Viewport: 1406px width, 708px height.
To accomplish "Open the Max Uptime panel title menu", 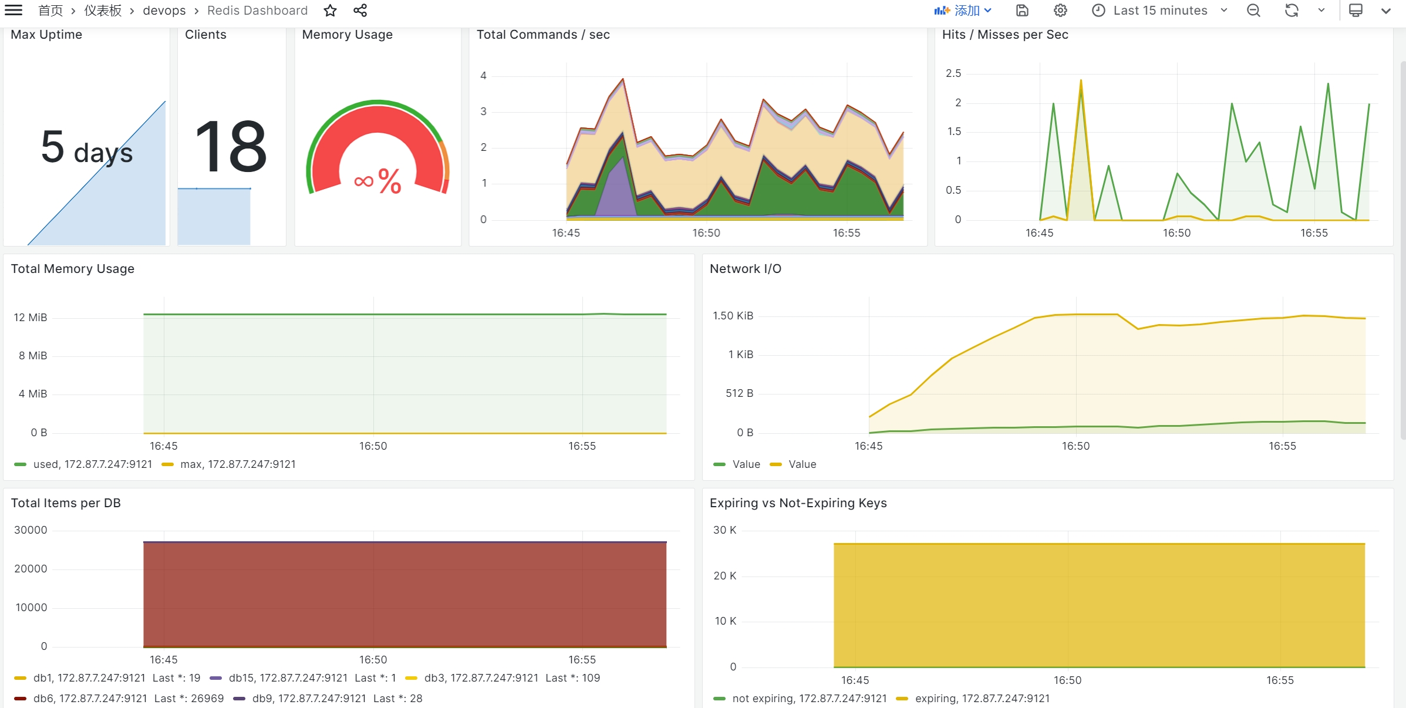I will [46, 35].
